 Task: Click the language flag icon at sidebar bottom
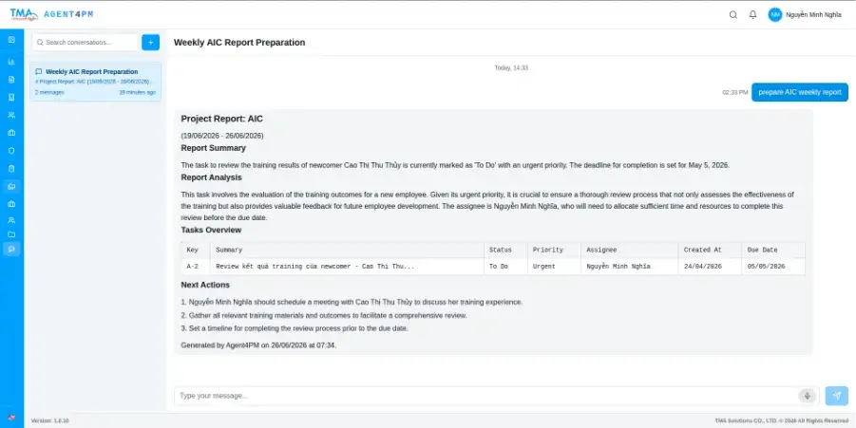pyautogui.click(x=11, y=418)
